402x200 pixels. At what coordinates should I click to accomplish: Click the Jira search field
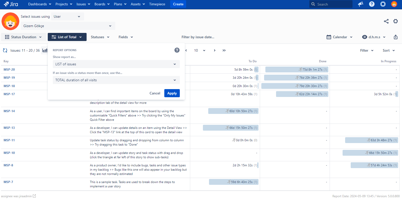coord(331,4)
